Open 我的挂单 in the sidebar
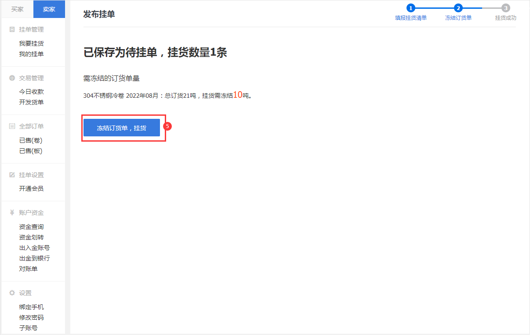 tap(31, 54)
